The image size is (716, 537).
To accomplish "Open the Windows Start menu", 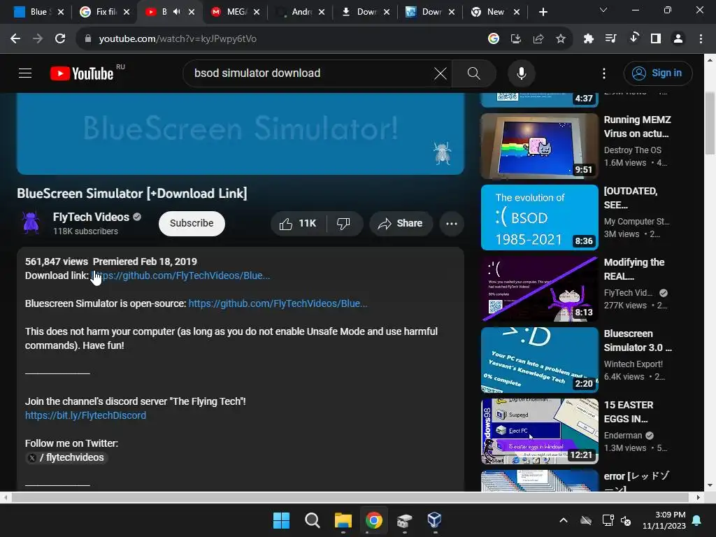I will click(x=281, y=520).
